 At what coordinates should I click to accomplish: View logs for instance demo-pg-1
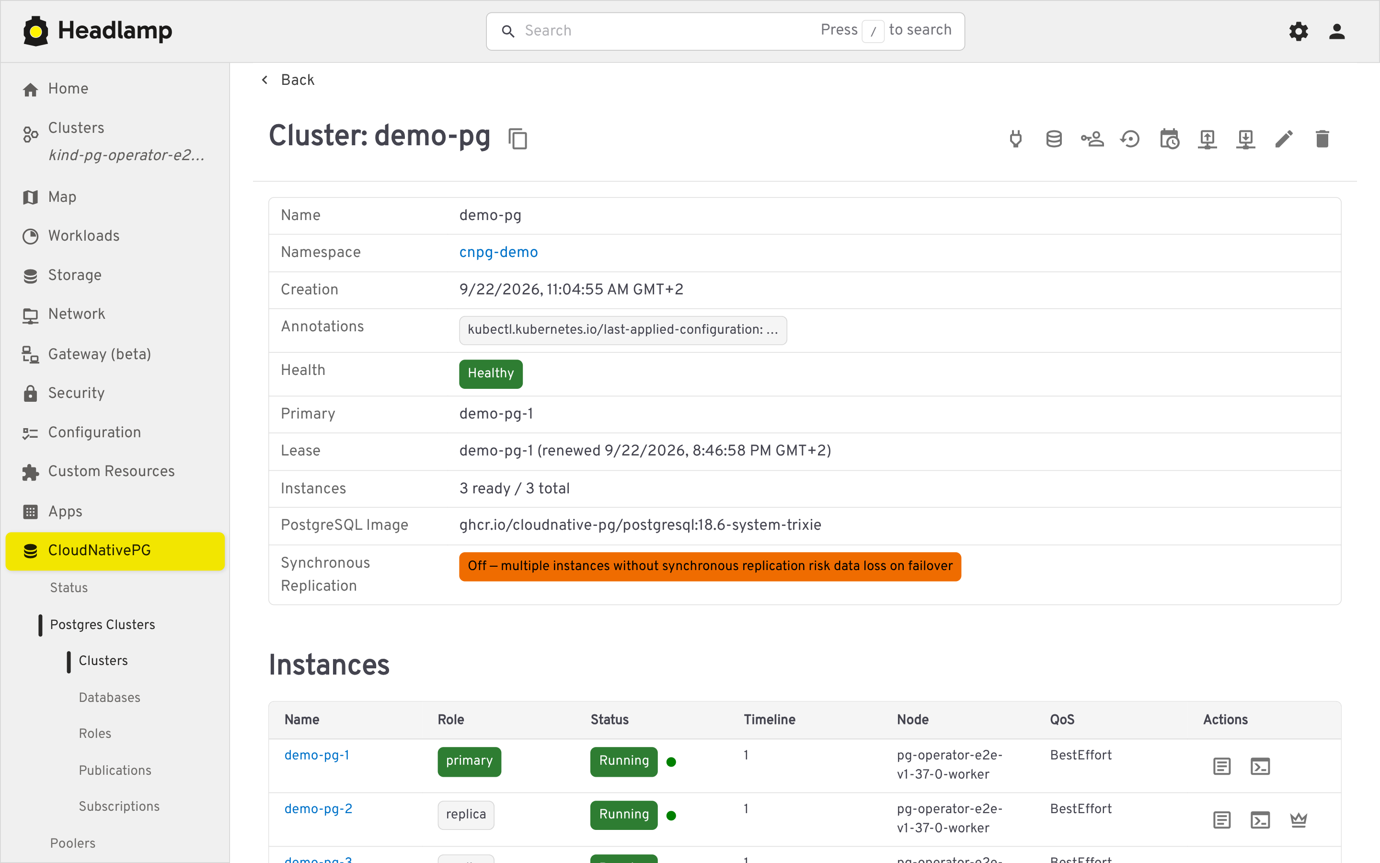pyautogui.click(x=1221, y=766)
